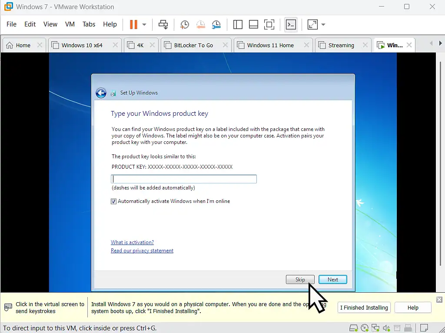Click the I Finished Installing button
The image size is (445, 333).
coord(364,307)
